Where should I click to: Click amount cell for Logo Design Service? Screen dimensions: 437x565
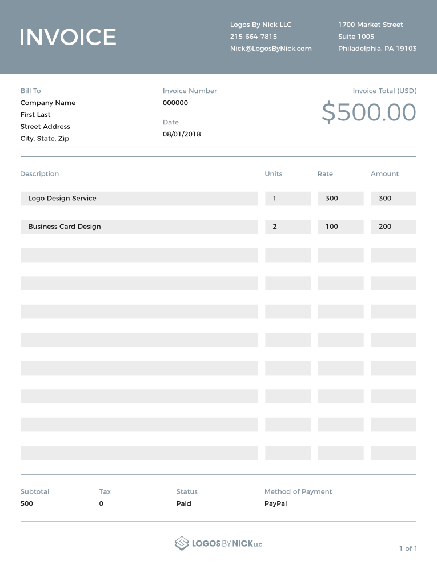pyautogui.click(x=394, y=199)
